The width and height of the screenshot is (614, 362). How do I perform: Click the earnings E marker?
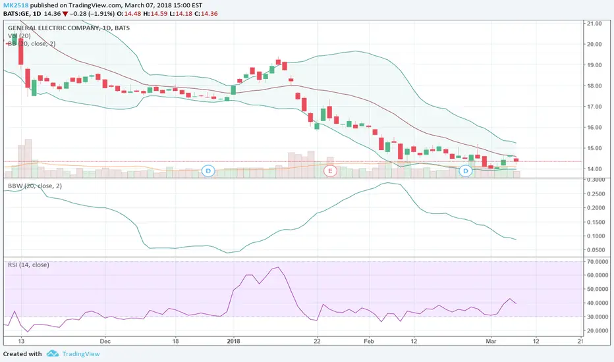330,171
